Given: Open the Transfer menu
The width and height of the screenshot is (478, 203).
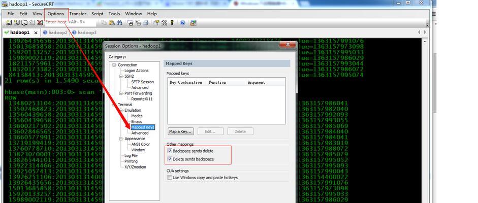Looking at the screenshot, I should click(78, 14).
